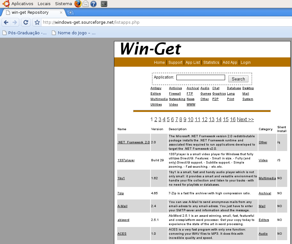
Task: Open Archival category in 7zip row
Action: tap(265, 193)
